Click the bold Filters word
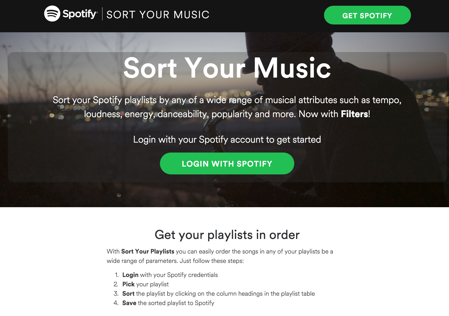 (354, 114)
